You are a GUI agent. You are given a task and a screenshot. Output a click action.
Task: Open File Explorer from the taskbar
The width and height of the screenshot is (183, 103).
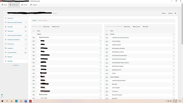click(x=12, y=101)
